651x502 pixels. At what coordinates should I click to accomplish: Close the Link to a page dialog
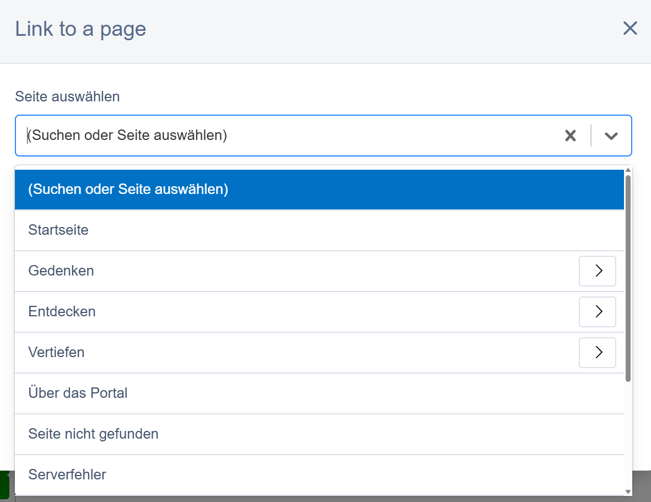coord(630,29)
